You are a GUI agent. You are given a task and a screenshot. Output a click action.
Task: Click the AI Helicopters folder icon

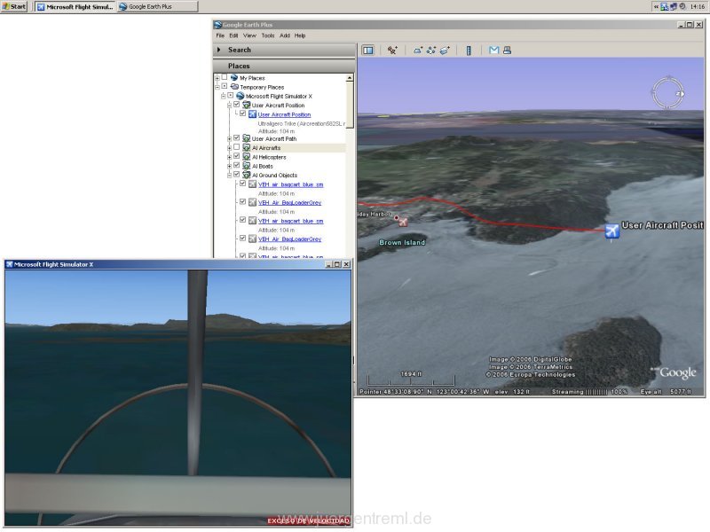(247, 157)
